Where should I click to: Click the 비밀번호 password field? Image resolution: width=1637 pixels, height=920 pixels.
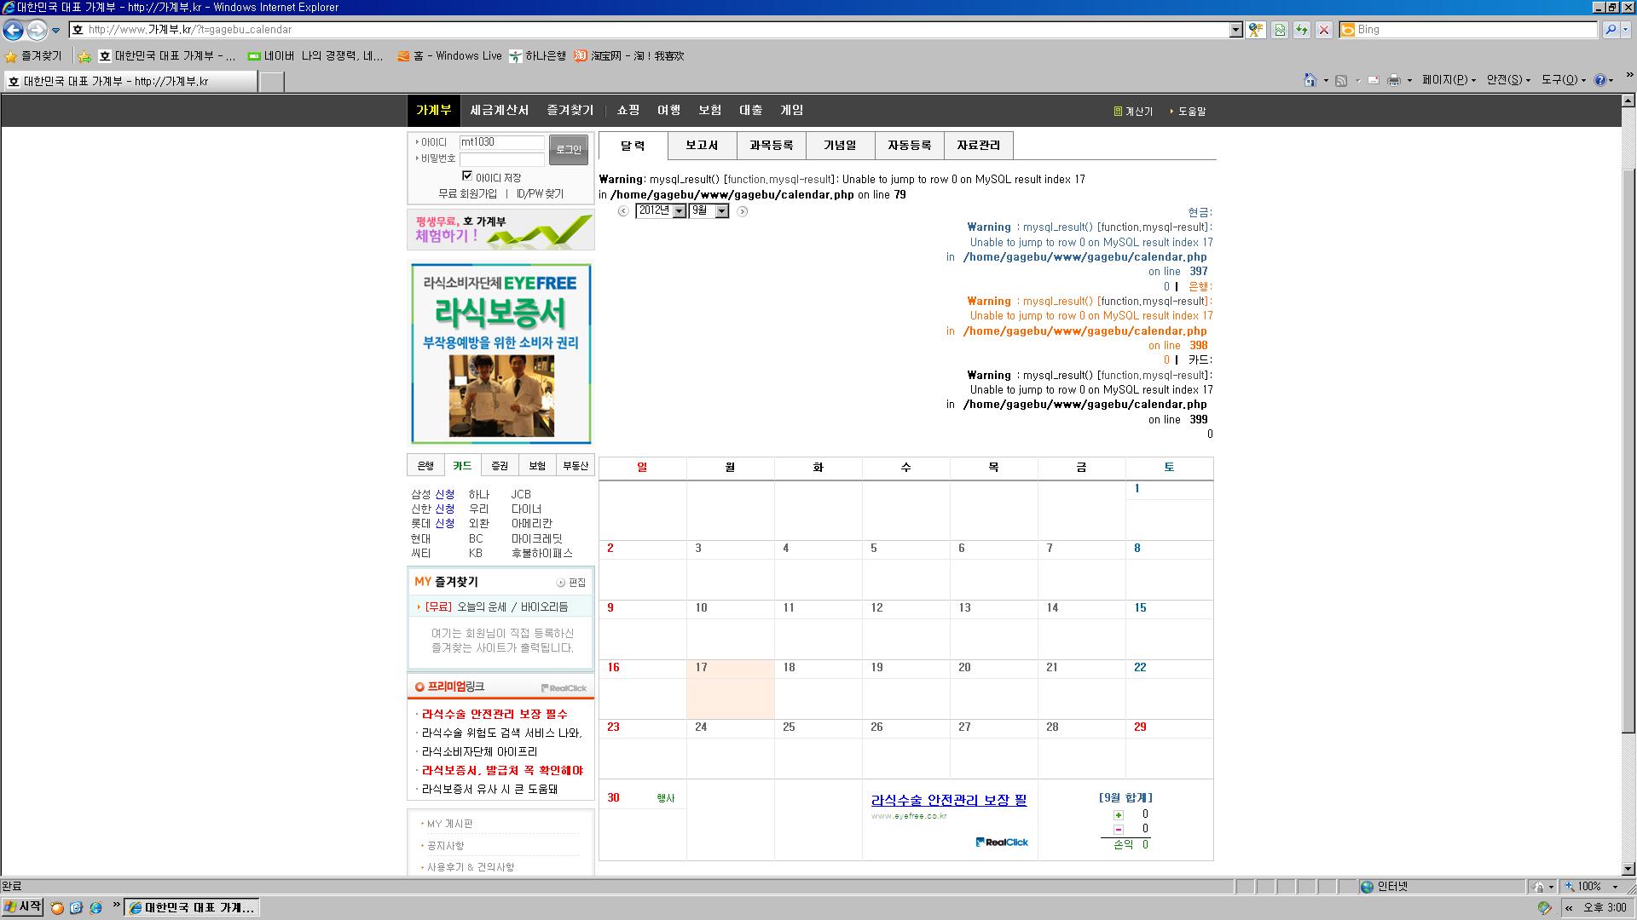[x=501, y=159]
